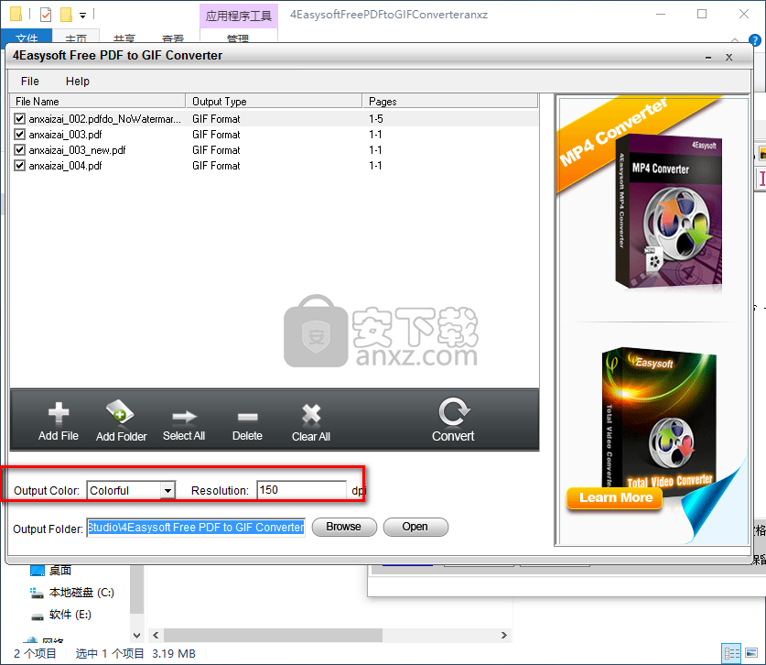Image resolution: width=766 pixels, height=665 pixels.
Task: Click the Explorer details view icon
Action: click(731, 653)
